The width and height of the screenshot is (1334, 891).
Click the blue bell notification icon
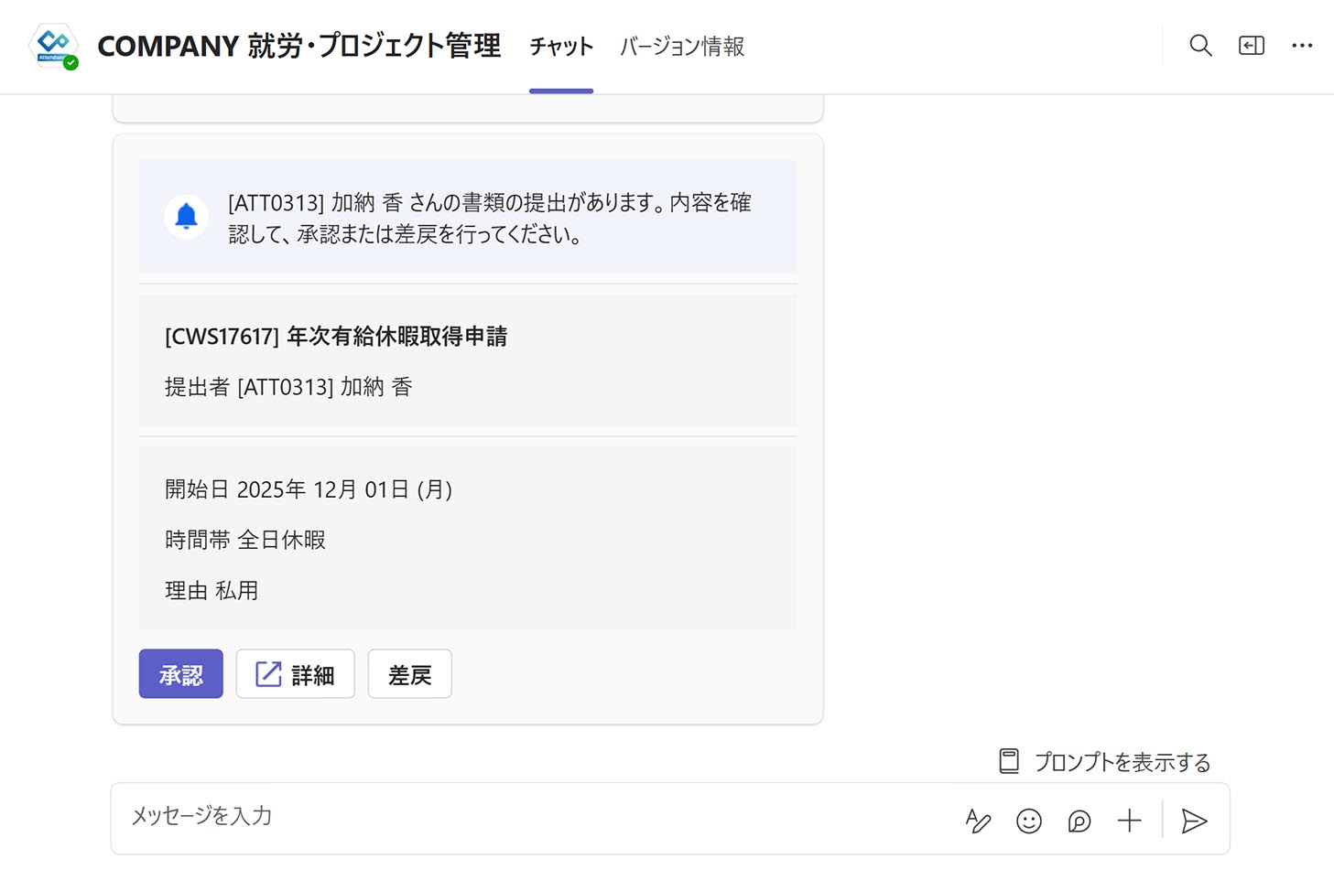186,216
